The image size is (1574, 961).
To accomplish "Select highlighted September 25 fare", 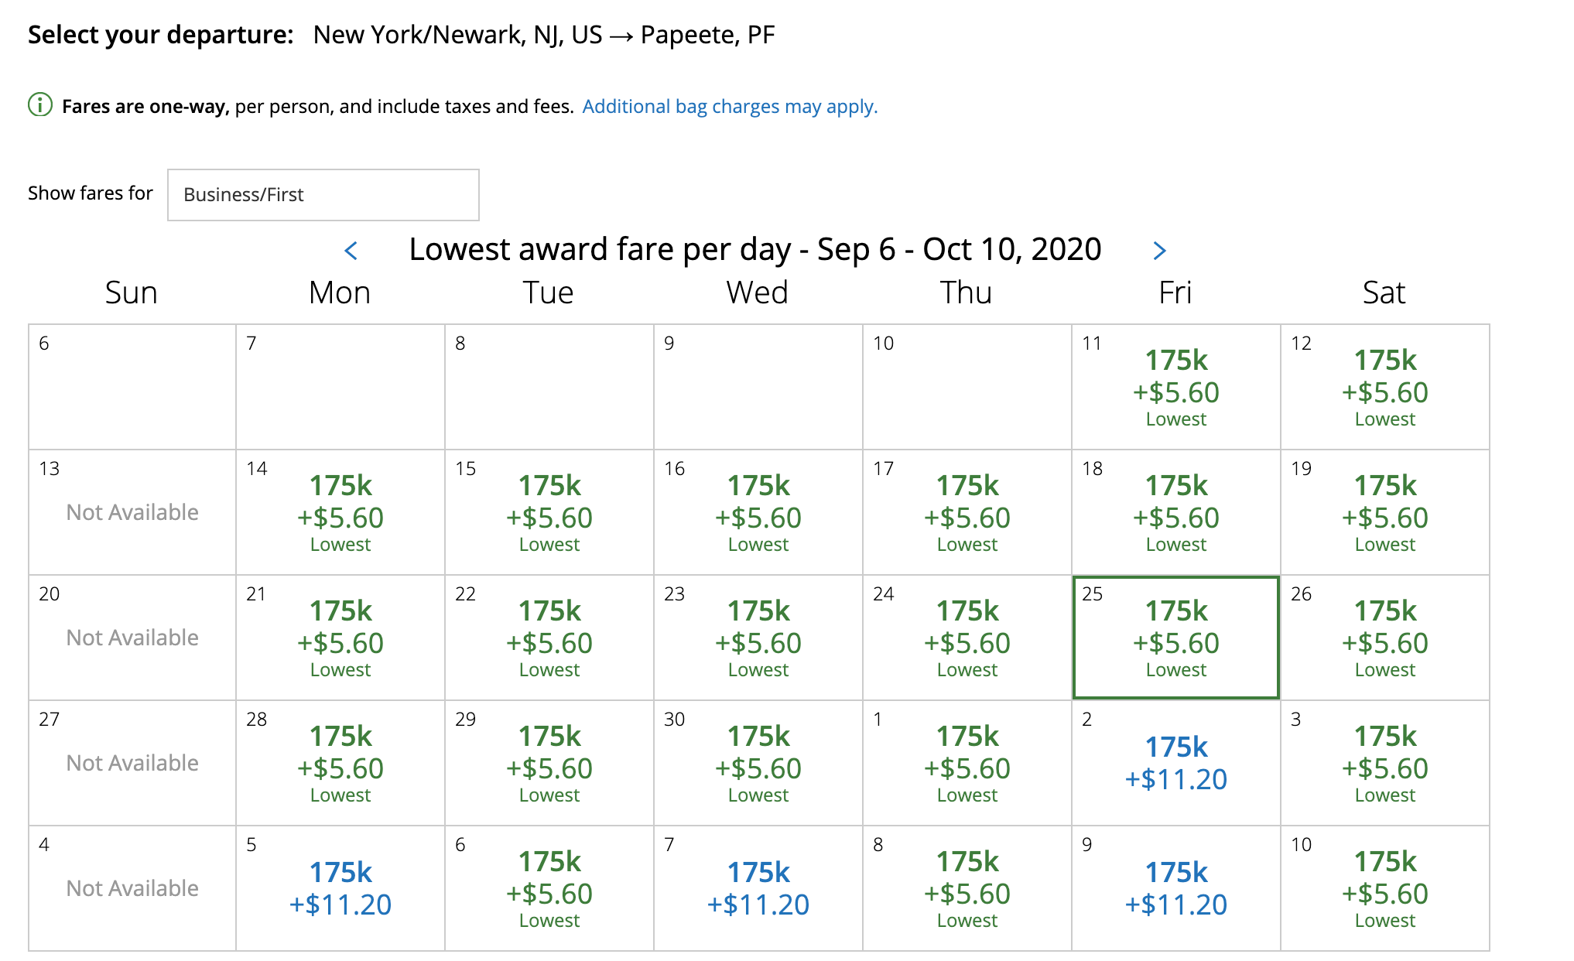I will (1175, 638).
